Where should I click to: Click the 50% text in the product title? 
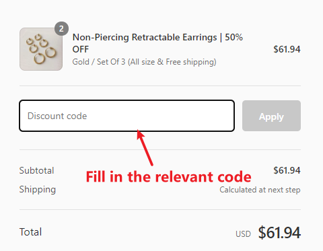click(234, 37)
